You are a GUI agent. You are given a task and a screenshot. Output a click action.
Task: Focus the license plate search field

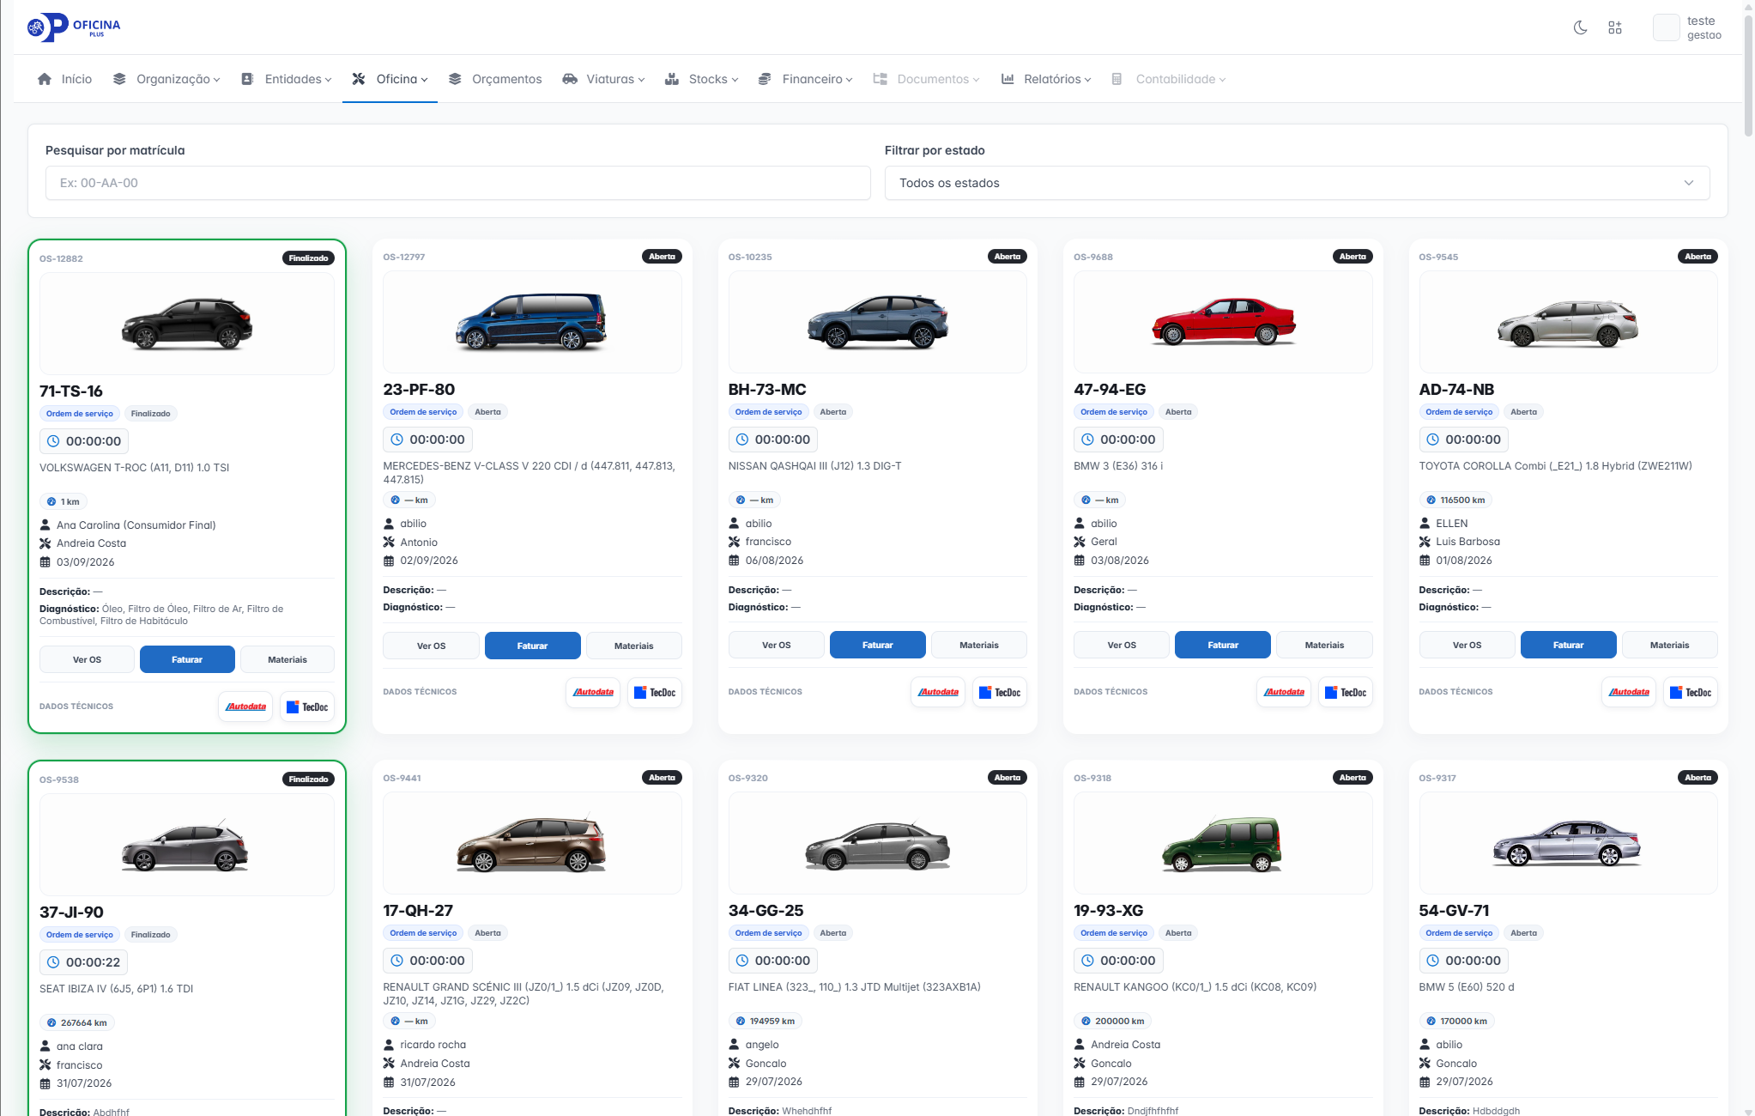click(458, 183)
